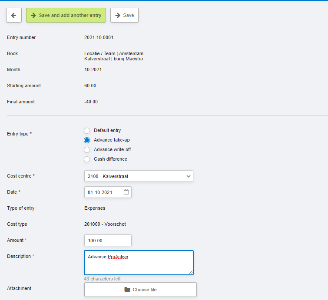Click the date text 01-10-2021

pos(100,192)
